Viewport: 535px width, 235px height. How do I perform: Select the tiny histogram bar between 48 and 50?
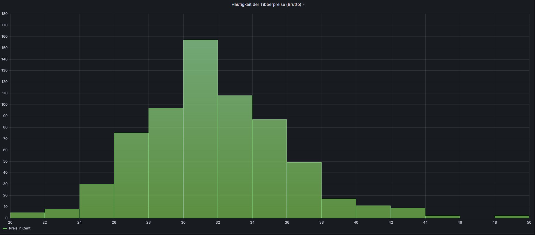[x=512, y=217]
